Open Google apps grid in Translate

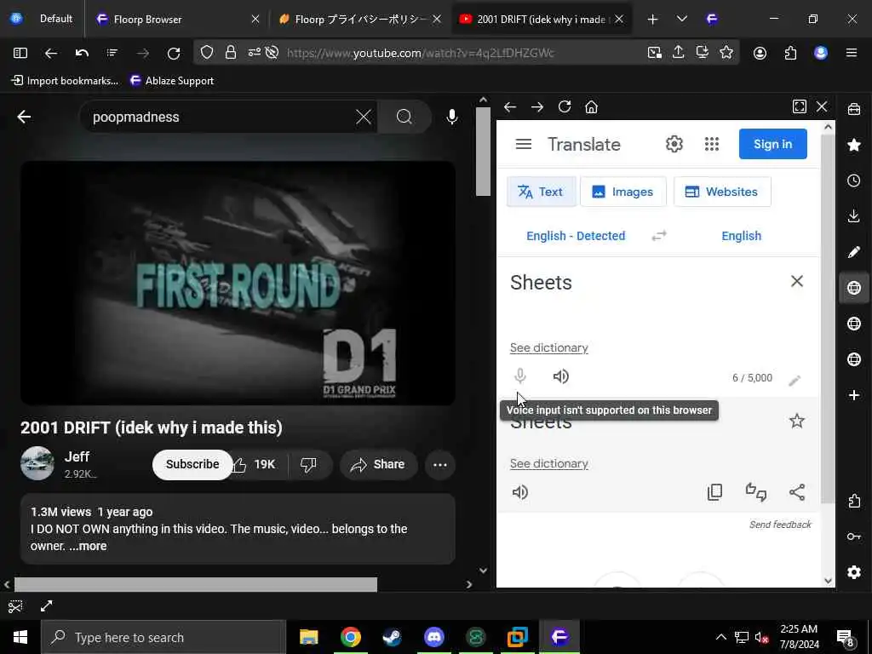click(712, 144)
